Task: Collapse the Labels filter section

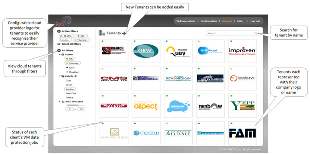Action: [x=60, y=76]
